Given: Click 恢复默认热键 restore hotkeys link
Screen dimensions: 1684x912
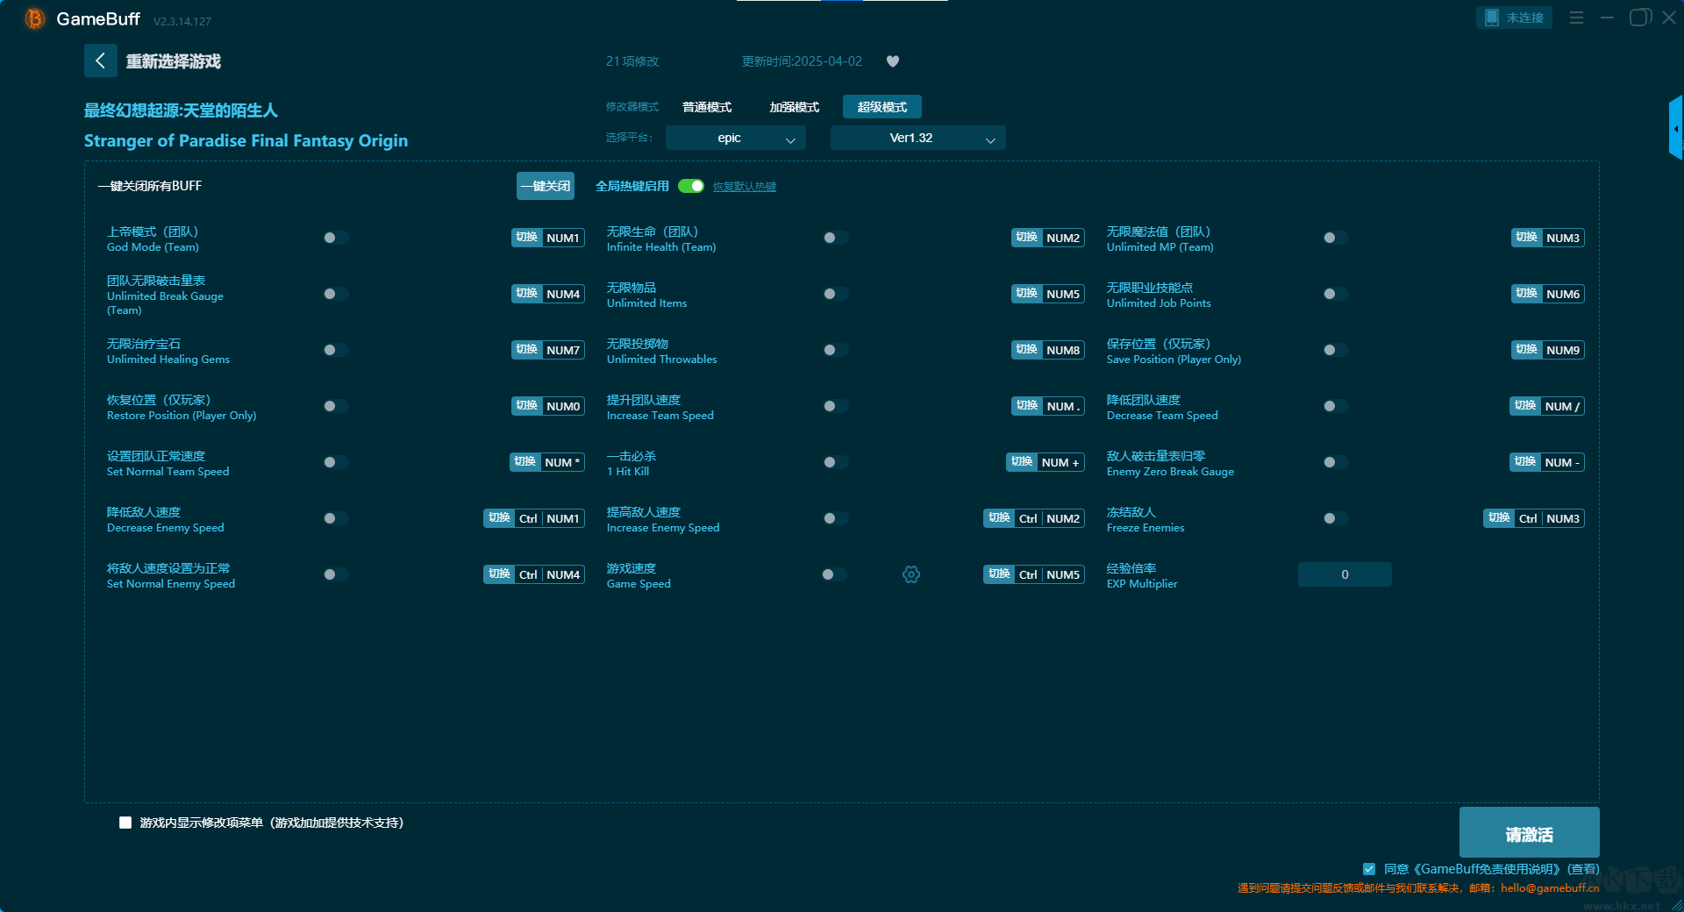Looking at the screenshot, I should (745, 187).
